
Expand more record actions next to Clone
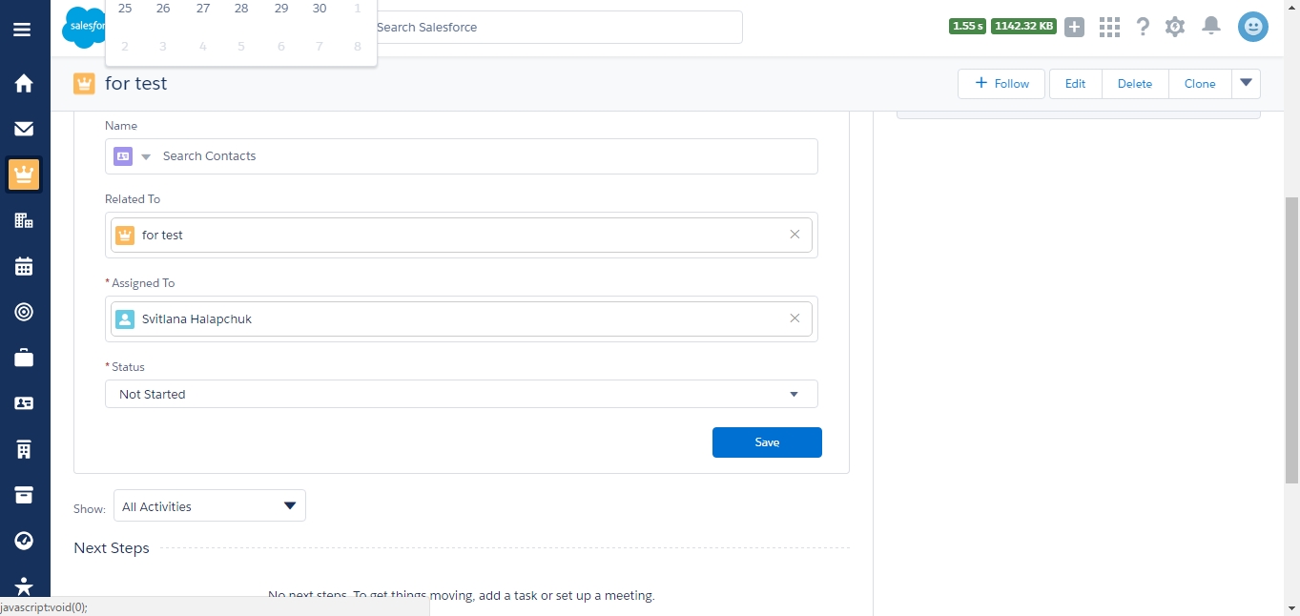(1246, 83)
